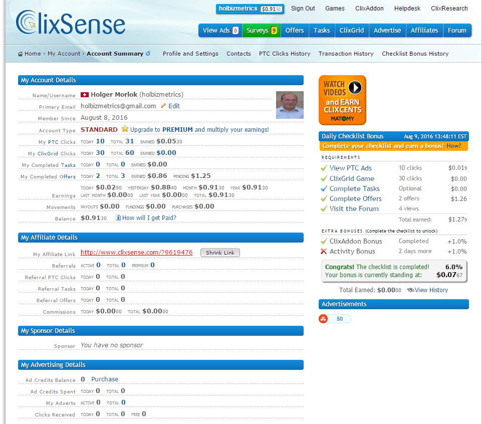This screenshot has width=482, height=424.
Task: Open the Affiliates tab
Action: pyautogui.click(x=424, y=31)
